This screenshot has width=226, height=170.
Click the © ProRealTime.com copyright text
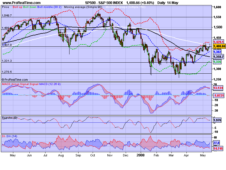[15, 80]
